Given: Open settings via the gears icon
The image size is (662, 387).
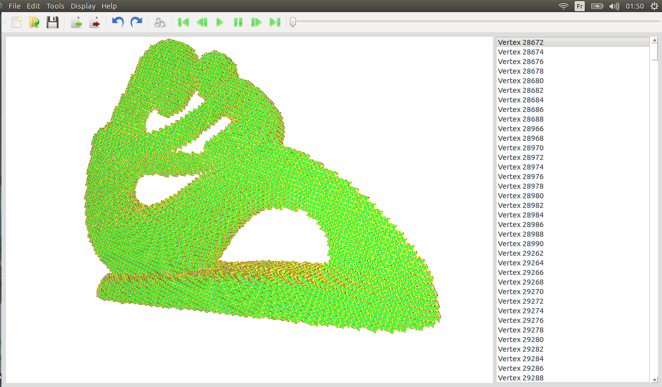Looking at the screenshot, I should (160, 22).
